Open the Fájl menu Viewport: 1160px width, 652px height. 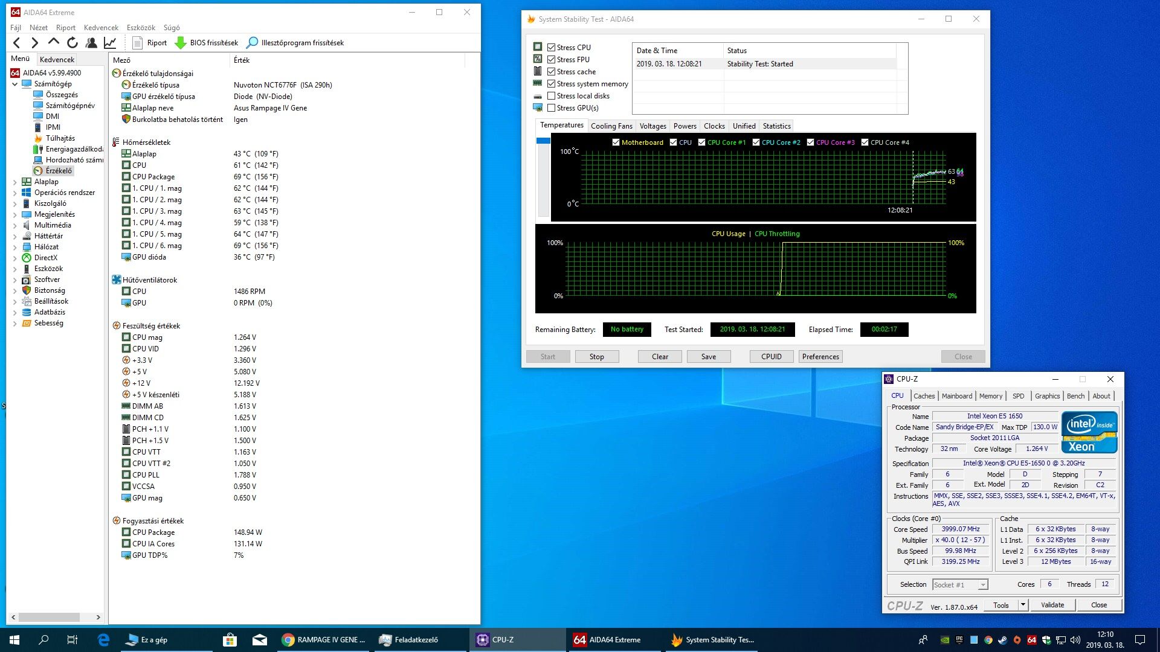[16, 28]
